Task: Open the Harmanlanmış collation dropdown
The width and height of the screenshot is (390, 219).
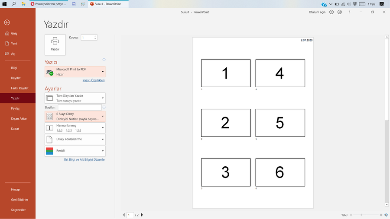Action: [x=75, y=128]
